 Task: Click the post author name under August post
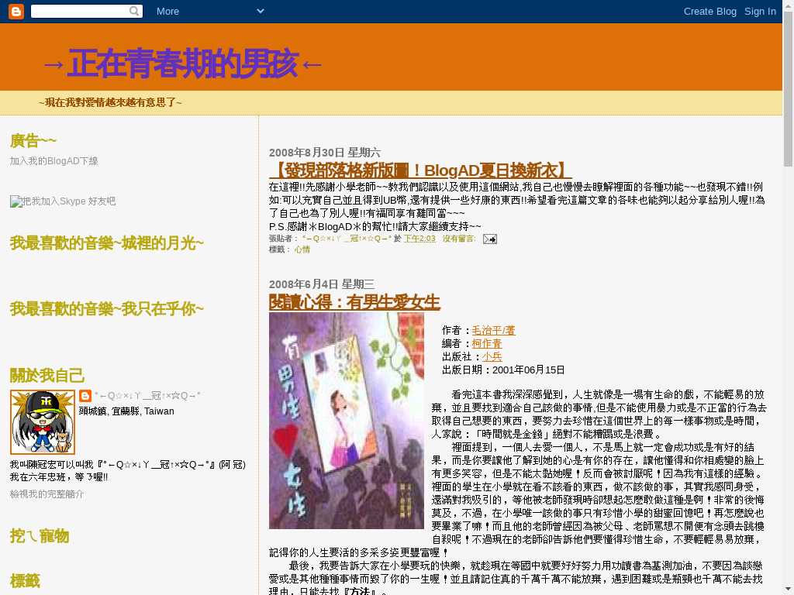[347, 239]
